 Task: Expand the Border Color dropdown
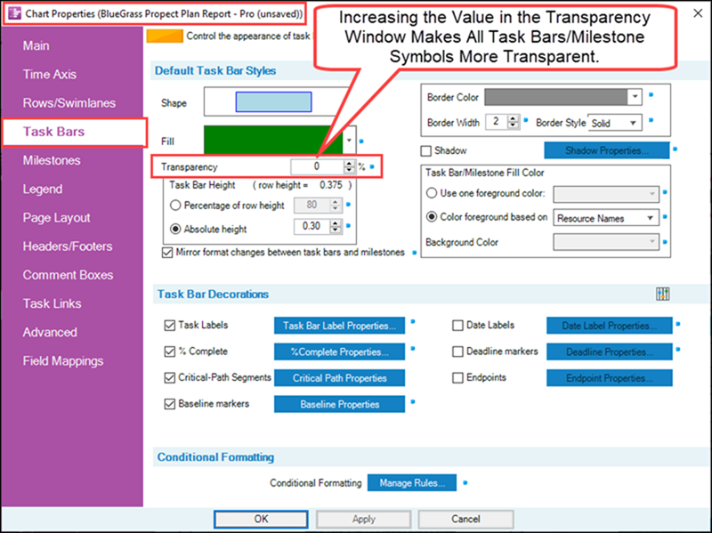635,97
